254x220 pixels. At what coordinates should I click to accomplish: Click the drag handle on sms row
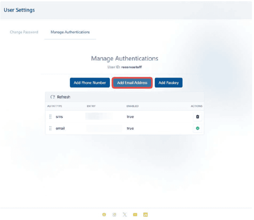[50, 117]
